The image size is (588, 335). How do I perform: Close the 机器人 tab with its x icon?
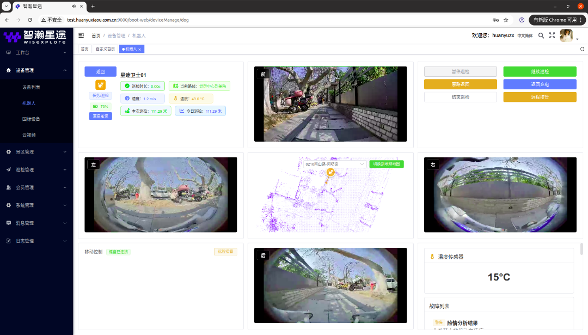(140, 49)
